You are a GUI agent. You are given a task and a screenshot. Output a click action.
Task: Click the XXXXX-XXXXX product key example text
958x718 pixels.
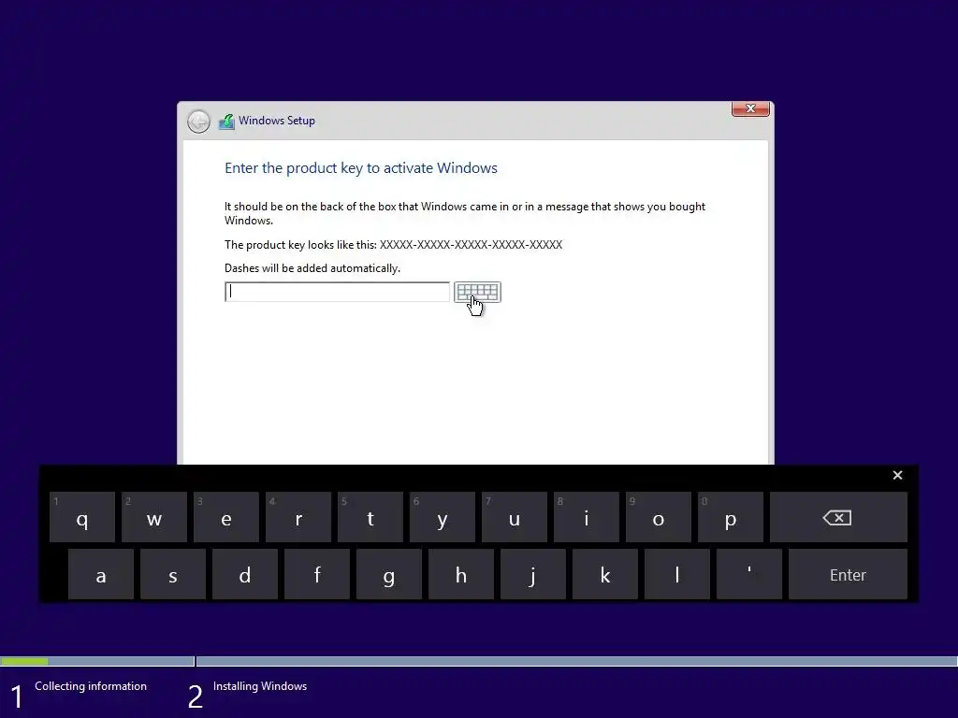point(472,245)
